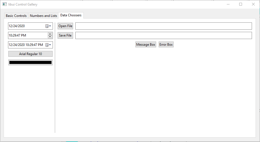Image resolution: width=260 pixels, height=142 pixels.
Task: Click the 12/24/2020 text in the date-only picker
Action: [x=17, y=26]
